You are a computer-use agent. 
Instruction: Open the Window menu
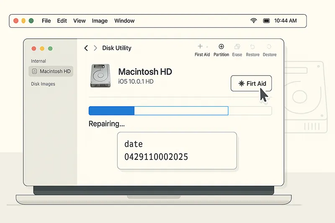tap(124, 21)
